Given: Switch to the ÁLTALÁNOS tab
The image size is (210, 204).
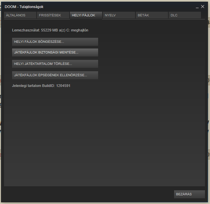Looking at the screenshot, I should 20,15.
